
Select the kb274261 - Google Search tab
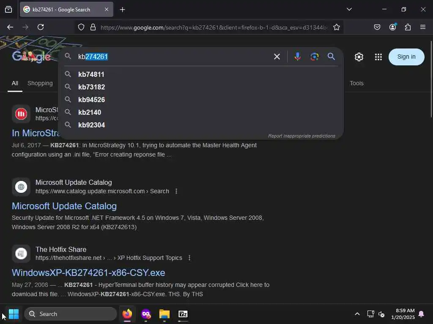tap(66, 9)
